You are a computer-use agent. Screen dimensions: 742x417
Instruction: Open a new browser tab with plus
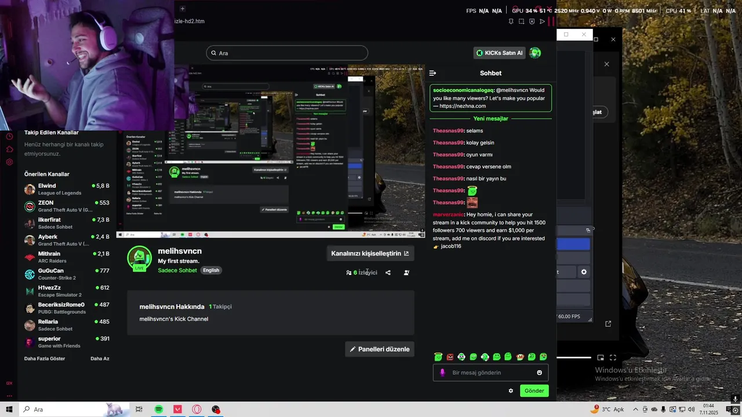coord(182,9)
